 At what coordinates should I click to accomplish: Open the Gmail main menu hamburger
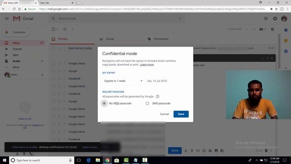click(7, 19)
